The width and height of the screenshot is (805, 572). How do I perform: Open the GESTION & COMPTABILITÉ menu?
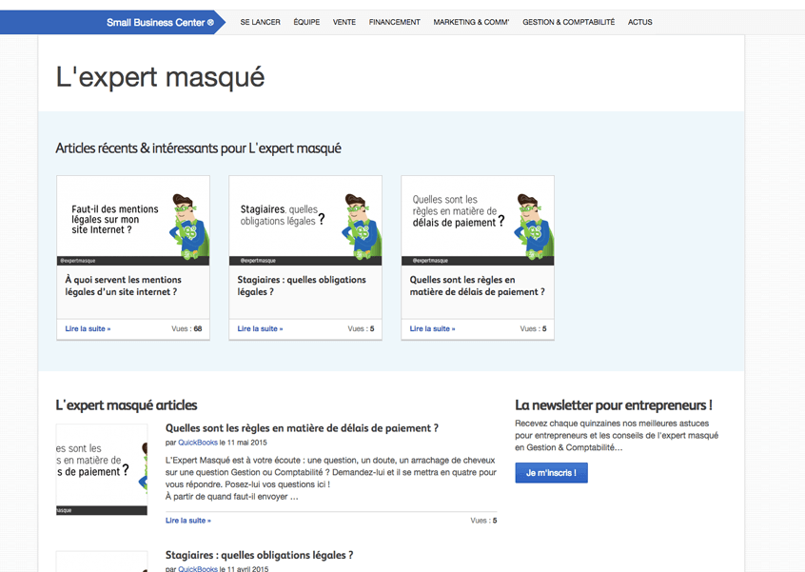(x=568, y=22)
